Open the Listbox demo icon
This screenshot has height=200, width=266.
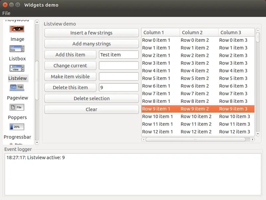point(17,48)
